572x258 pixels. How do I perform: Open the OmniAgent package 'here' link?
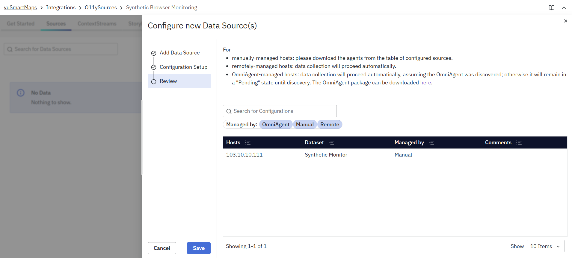click(425, 83)
